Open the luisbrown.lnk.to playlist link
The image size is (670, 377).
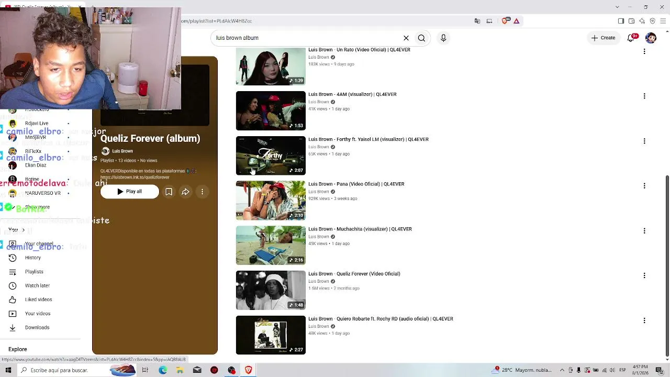click(x=135, y=178)
